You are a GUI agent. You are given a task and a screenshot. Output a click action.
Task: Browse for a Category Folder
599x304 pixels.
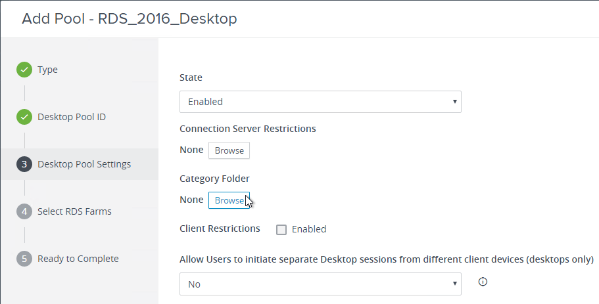point(229,200)
